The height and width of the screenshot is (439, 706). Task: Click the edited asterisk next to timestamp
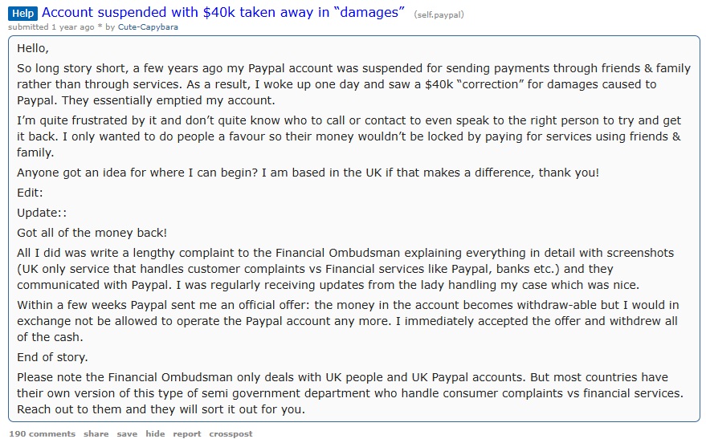point(100,27)
